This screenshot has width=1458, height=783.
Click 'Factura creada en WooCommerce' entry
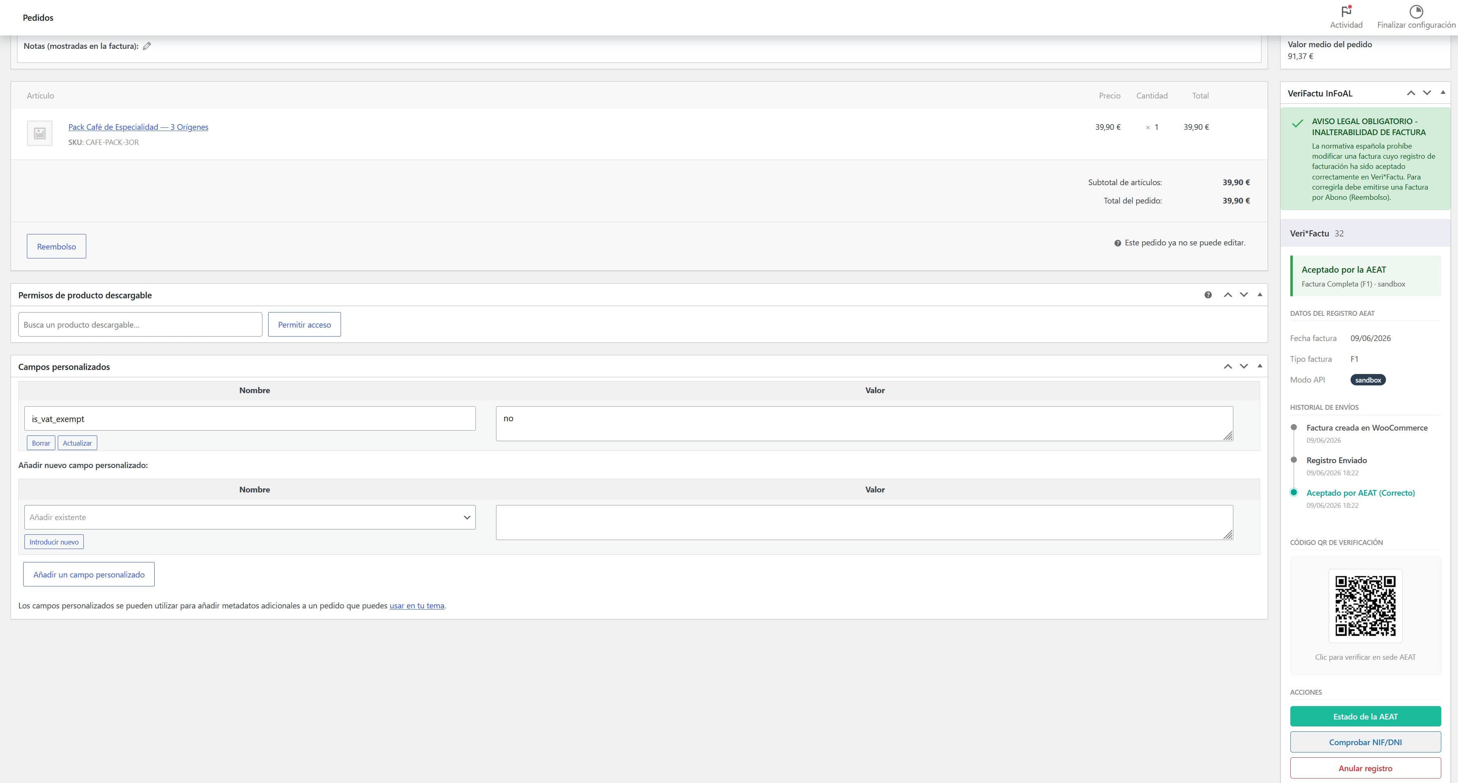click(x=1367, y=427)
